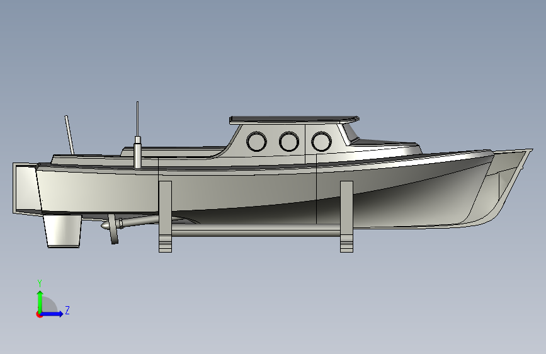546x354 pixels.
Task: Select the red origin ball of the triad
Action: click(x=39, y=314)
